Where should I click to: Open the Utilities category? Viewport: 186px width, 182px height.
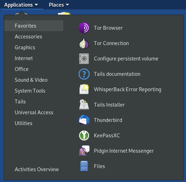pos(34,123)
